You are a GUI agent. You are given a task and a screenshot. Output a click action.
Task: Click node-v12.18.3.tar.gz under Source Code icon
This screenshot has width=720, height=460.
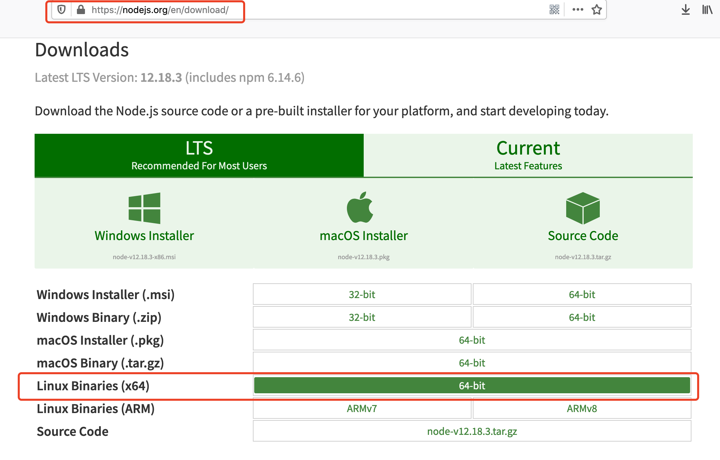point(583,257)
